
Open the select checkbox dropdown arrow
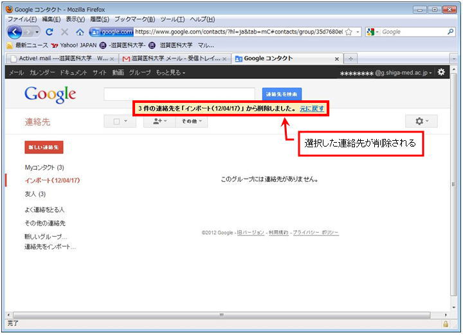tap(126, 121)
